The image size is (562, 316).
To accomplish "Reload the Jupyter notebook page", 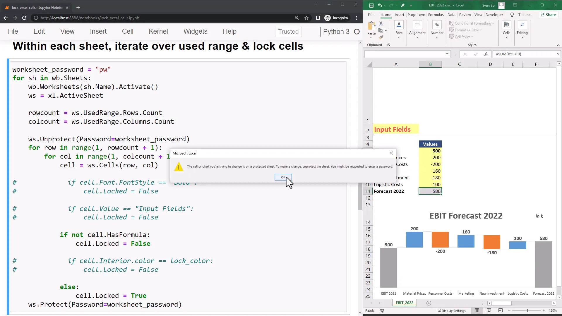I will tap(24, 18).
